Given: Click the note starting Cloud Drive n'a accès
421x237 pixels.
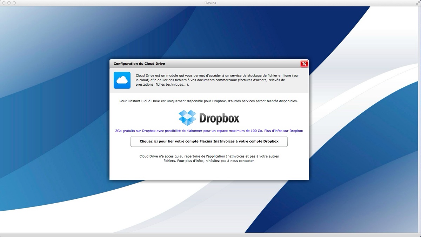Looking at the screenshot, I should 209,158.
